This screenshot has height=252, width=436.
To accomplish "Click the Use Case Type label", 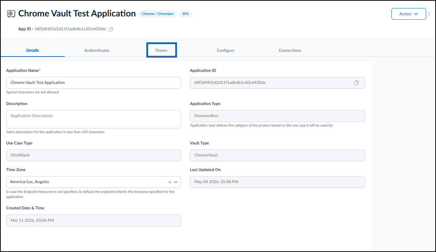I will click(x=19, y=143).
